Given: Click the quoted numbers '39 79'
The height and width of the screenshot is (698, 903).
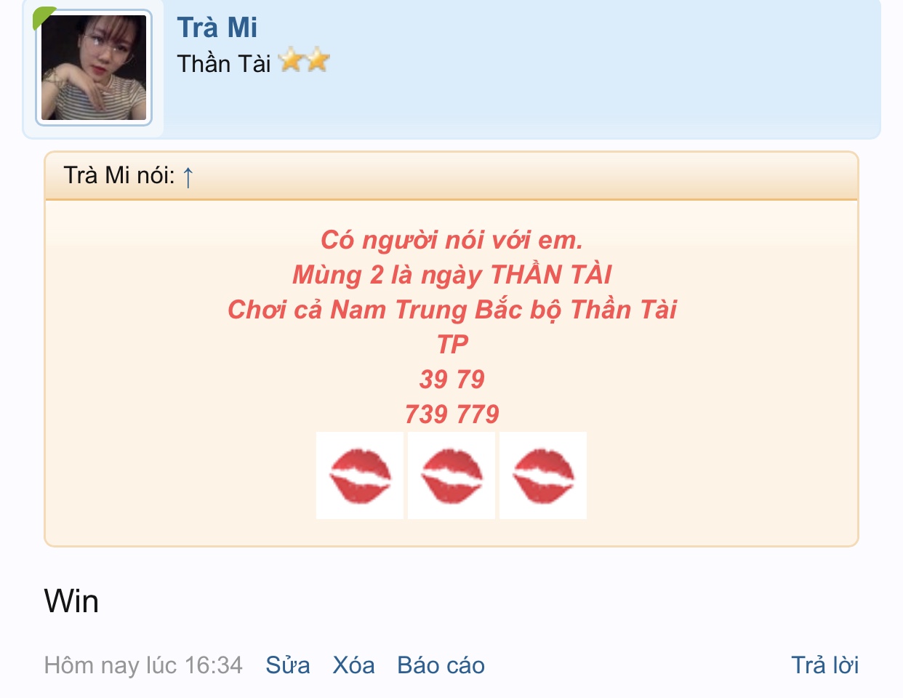Looking at the screenshot, I should [x=451, y=379].
